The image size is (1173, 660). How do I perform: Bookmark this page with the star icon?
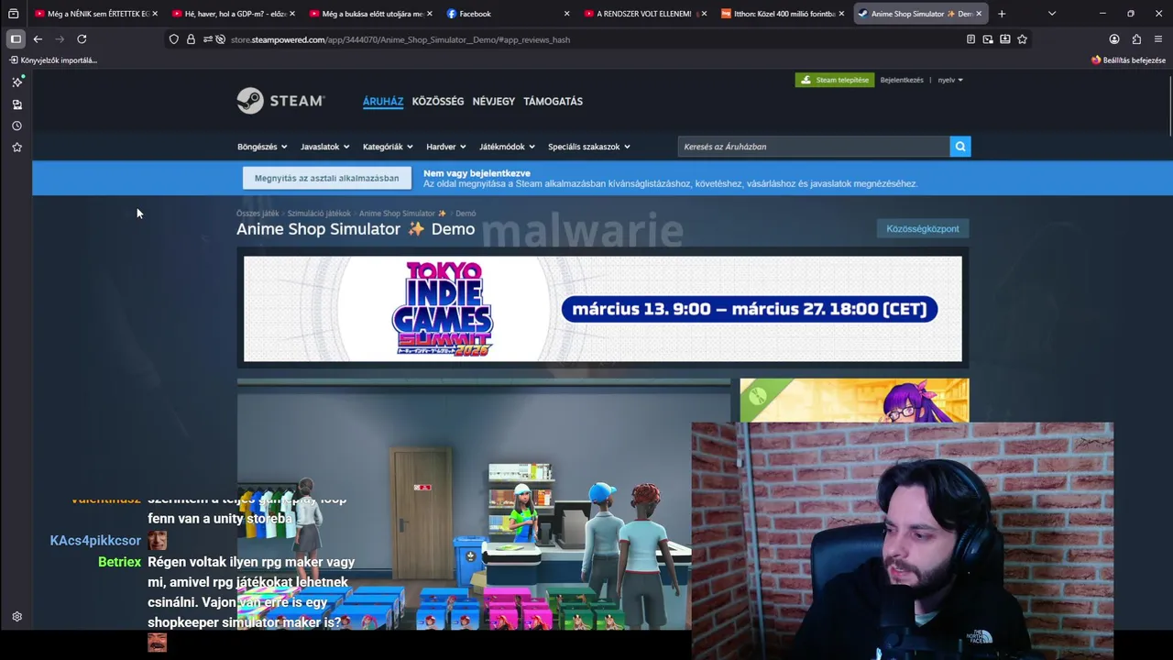pos(1022,39)
